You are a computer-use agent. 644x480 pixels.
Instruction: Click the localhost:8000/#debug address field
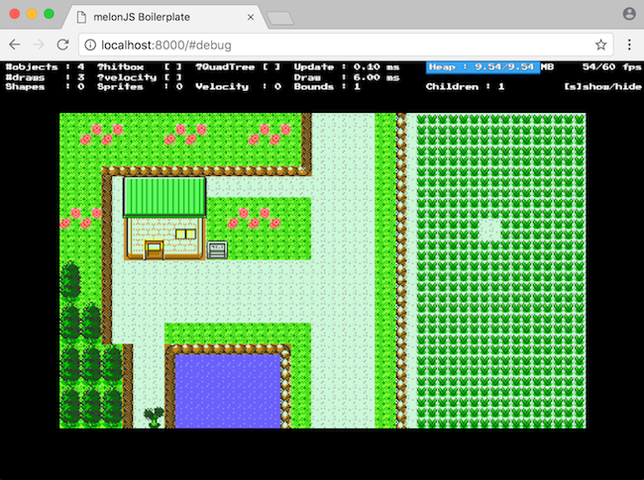click(x=346, y=45)
